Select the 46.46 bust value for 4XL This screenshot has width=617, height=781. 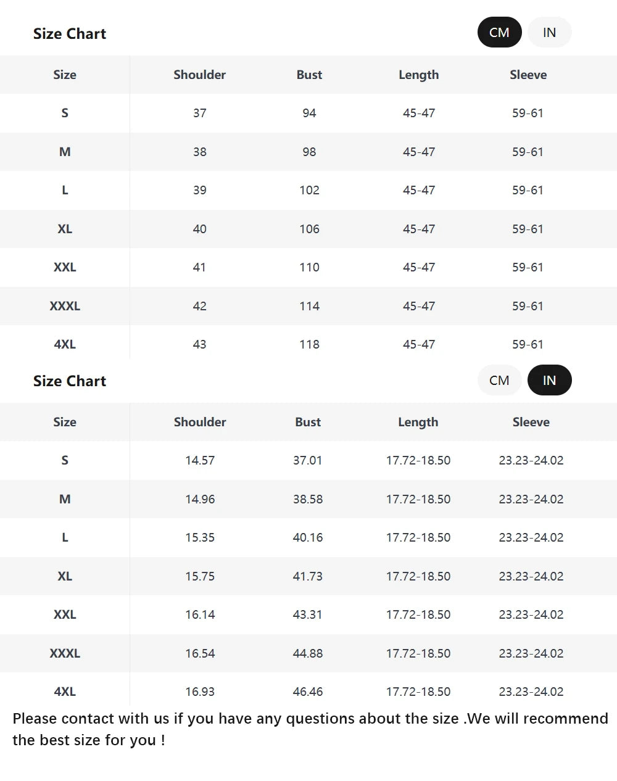point(308,692)
